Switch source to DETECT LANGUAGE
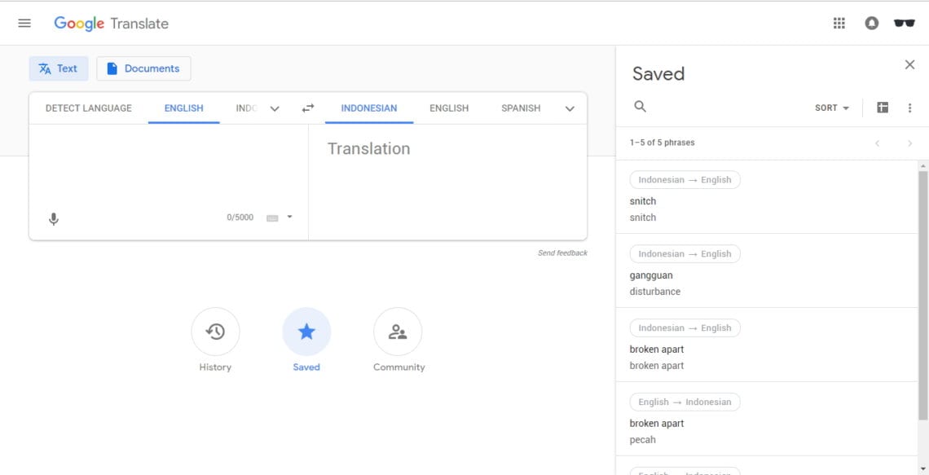Viewport: 929px width, 475px height. pyautogui.click(x=87, y=108)
